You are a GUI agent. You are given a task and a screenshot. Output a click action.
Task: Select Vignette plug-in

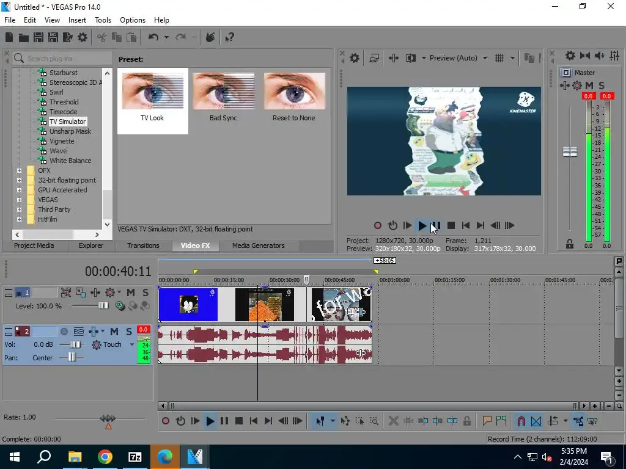[x=62, y=141]
